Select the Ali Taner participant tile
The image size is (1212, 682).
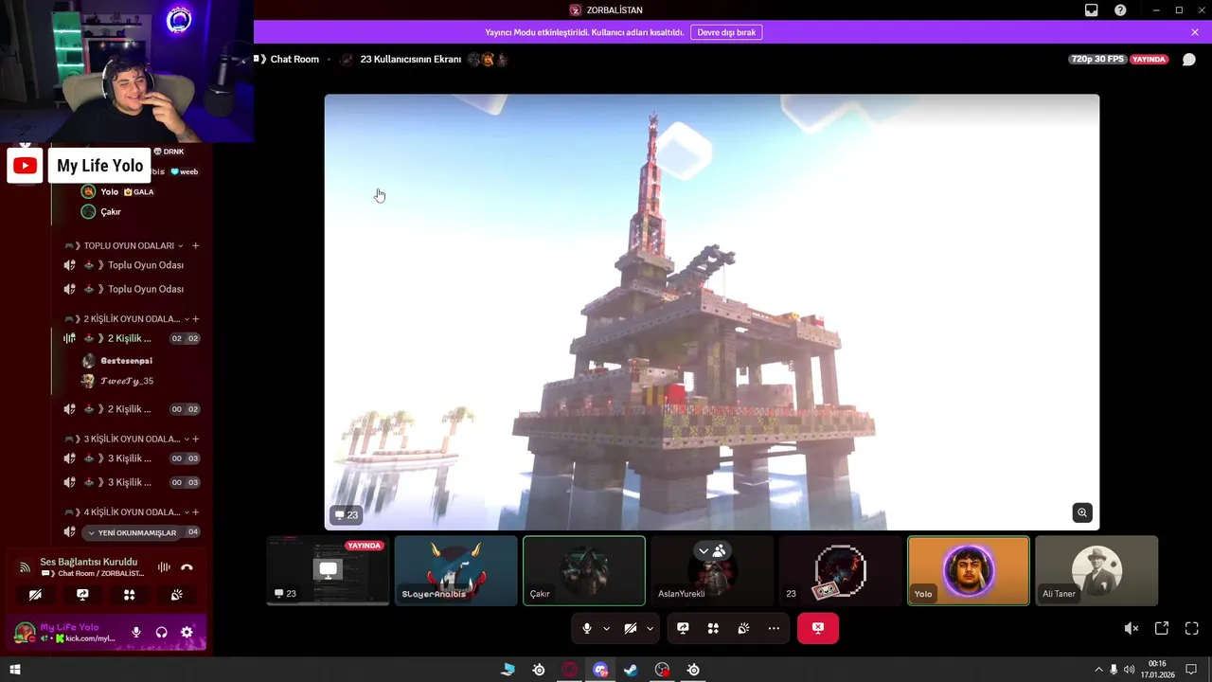(1096, 571)
